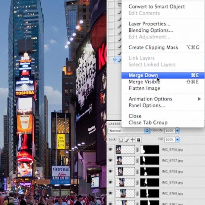Toggle mask link icon on IMG_9759.jpg layer
Screen dimensions: 205x205
pos(137,182)
